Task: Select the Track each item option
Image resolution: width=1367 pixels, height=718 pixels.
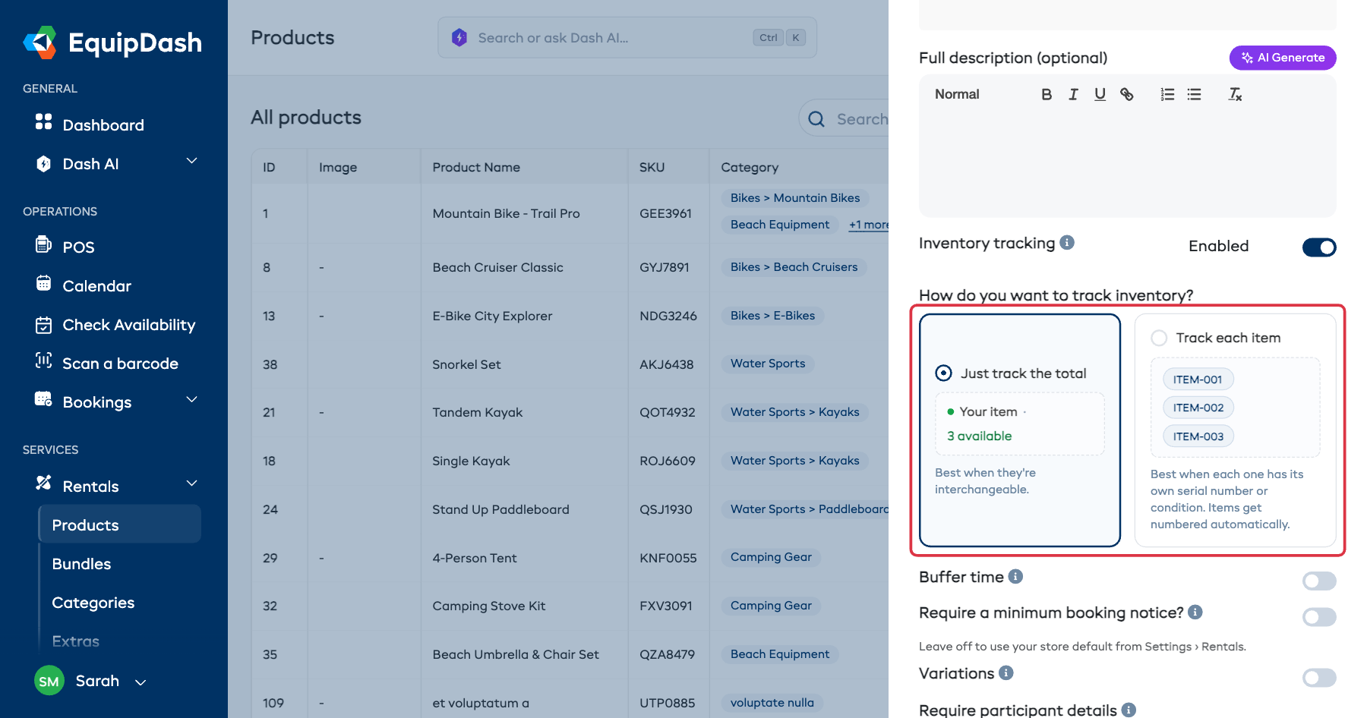Action: 1235,430
